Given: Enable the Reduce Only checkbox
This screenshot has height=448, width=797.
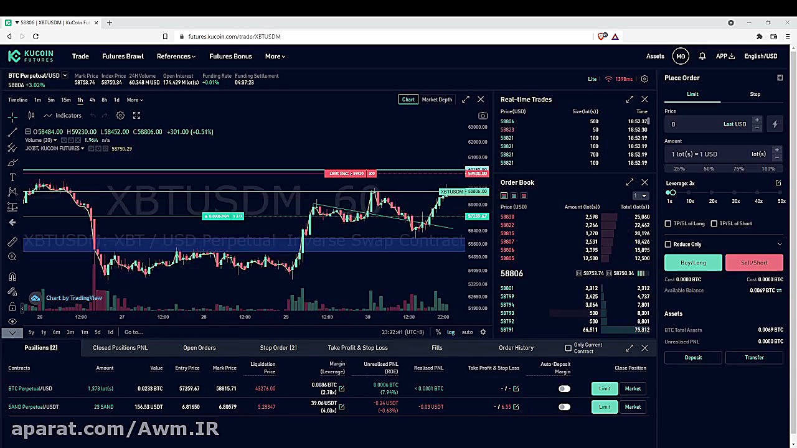Looking at the screenshot, I should (668, 245).
